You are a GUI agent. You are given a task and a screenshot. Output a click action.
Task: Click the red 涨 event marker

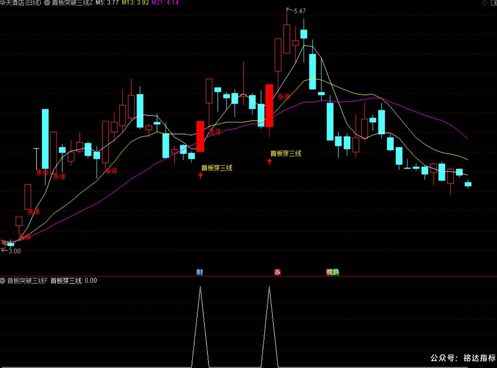pos(277,272)
